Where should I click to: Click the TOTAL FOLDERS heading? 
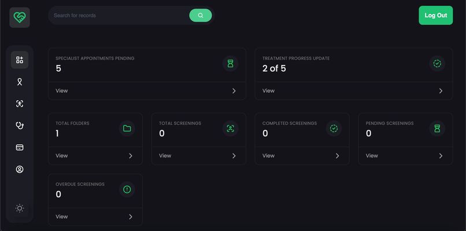pos(72,123)
